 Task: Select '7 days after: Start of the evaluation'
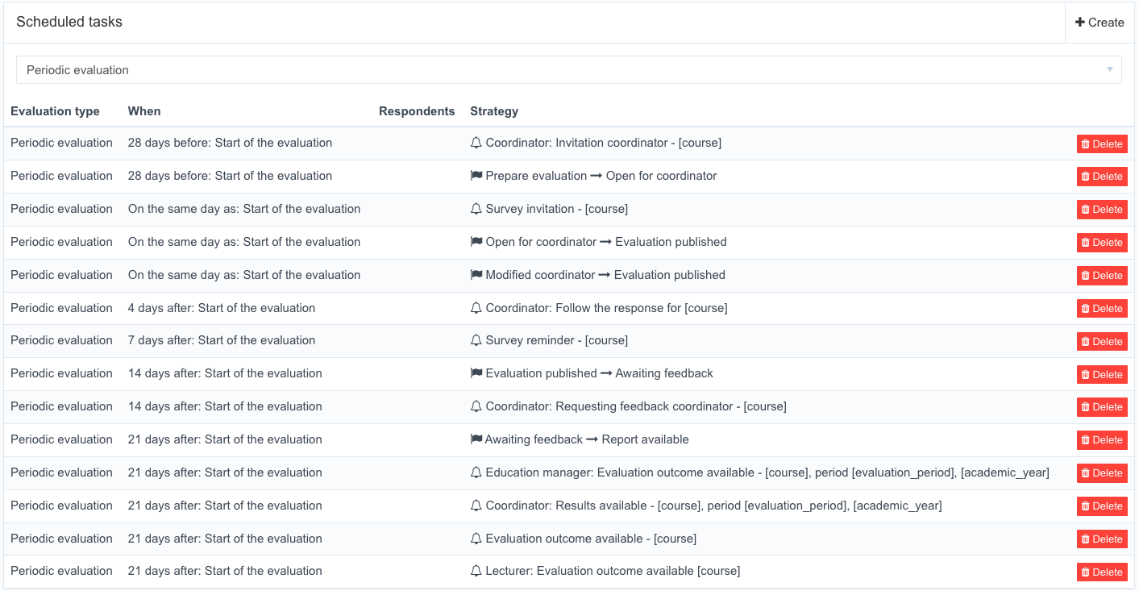click(222, 340)
